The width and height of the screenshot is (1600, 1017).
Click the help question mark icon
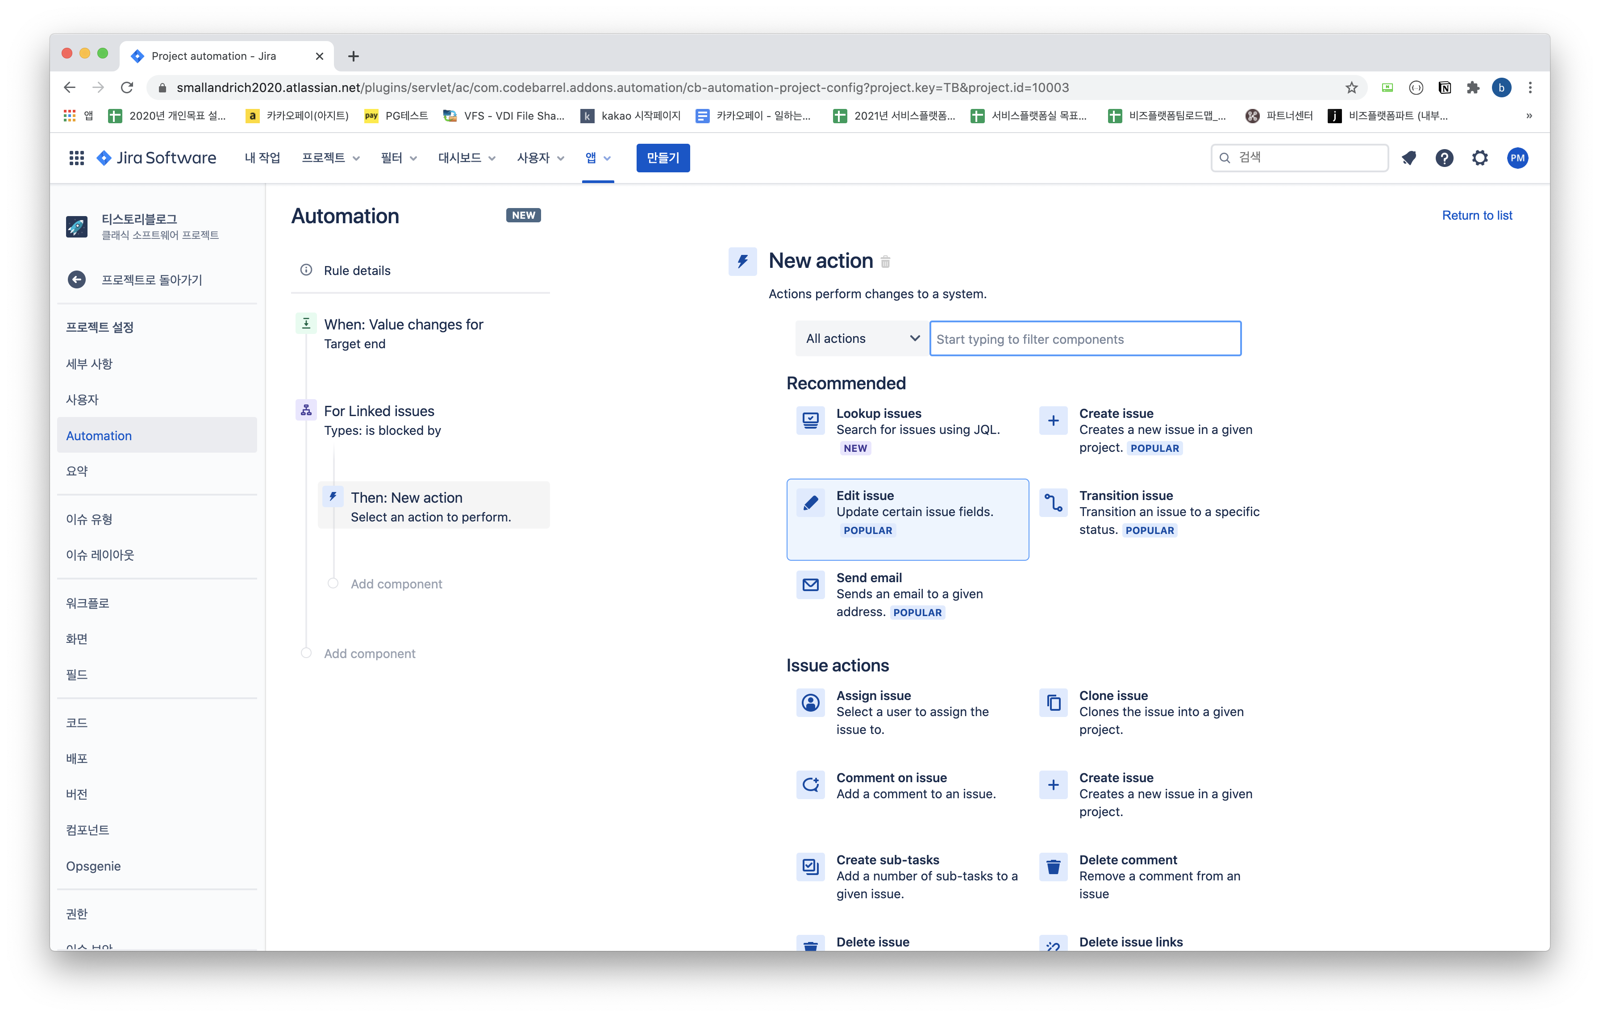(x=1444, y=158)
